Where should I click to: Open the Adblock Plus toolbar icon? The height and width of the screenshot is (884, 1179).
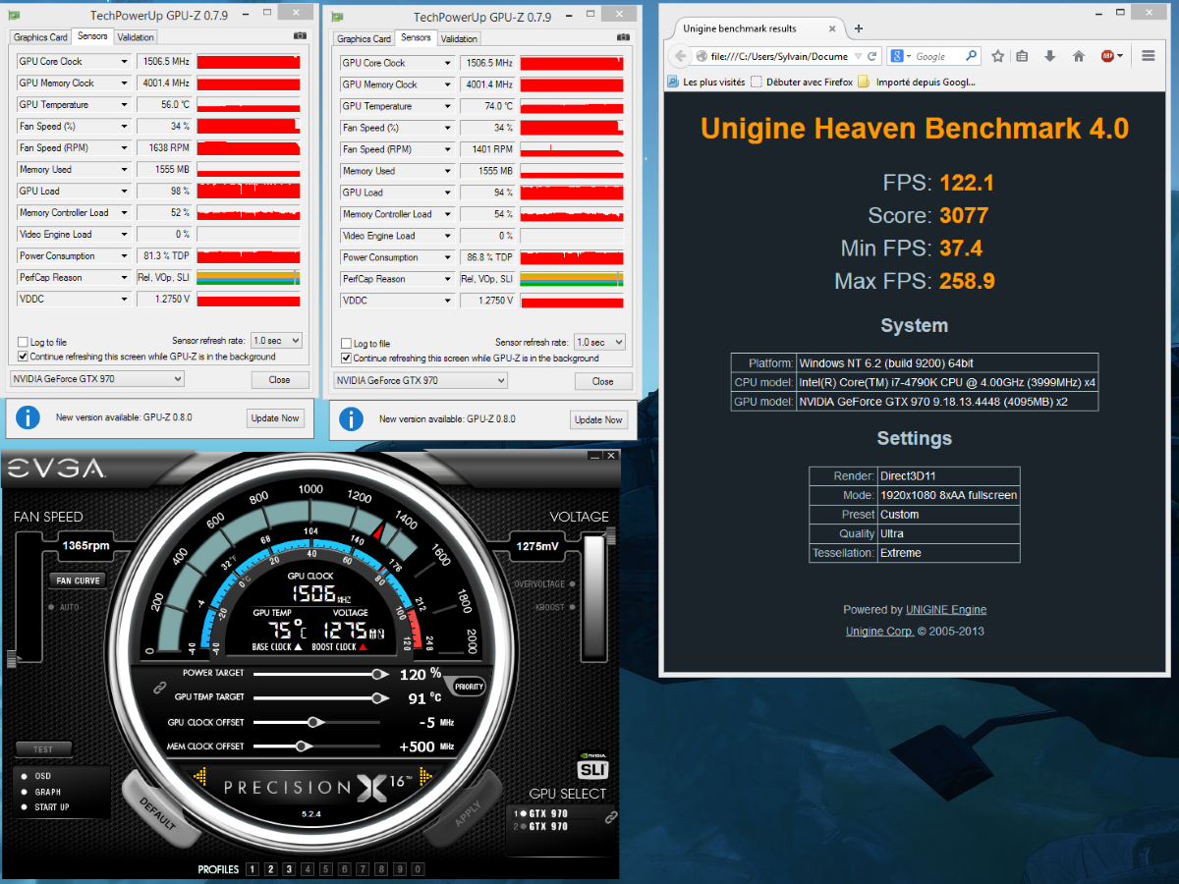[x=1108, y=56]
